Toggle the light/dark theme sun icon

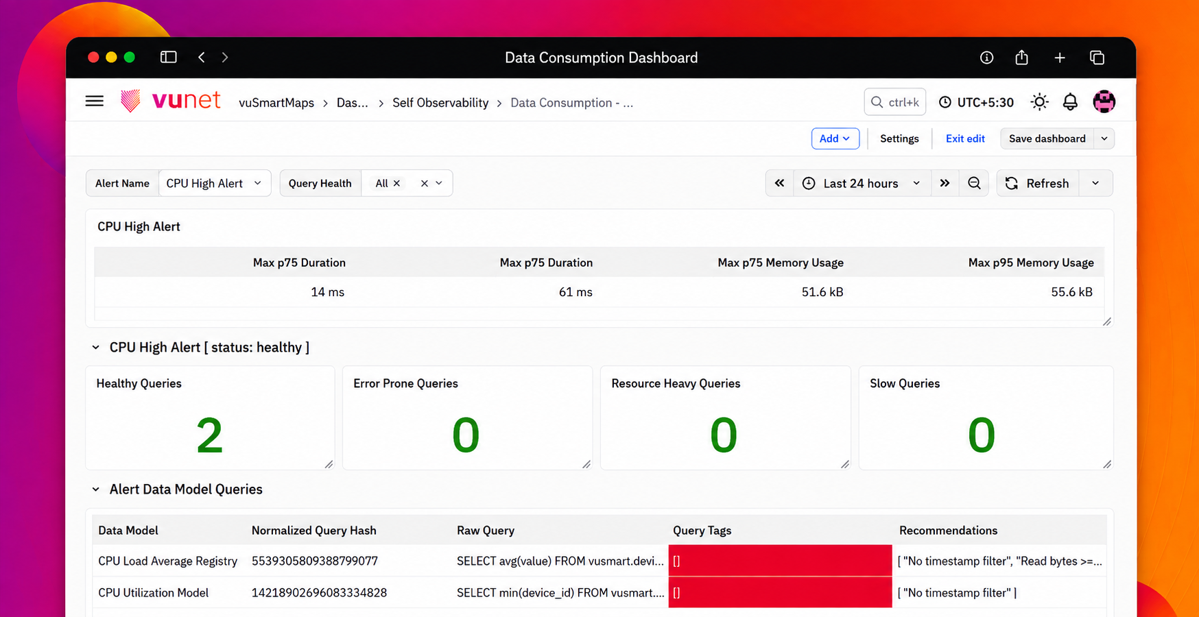click(x=1039, y=102)
